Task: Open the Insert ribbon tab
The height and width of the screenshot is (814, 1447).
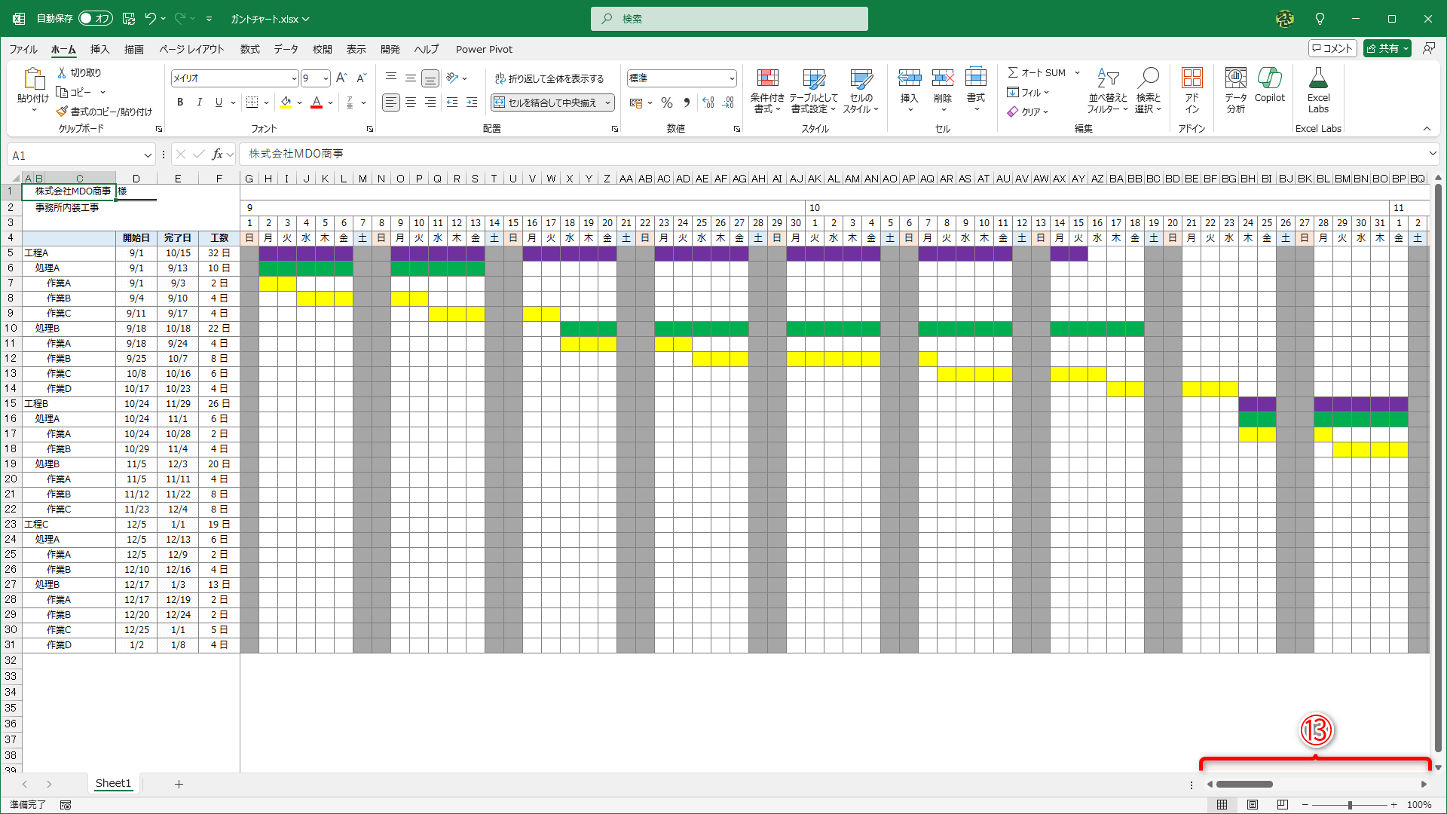Action: point(99,49)
